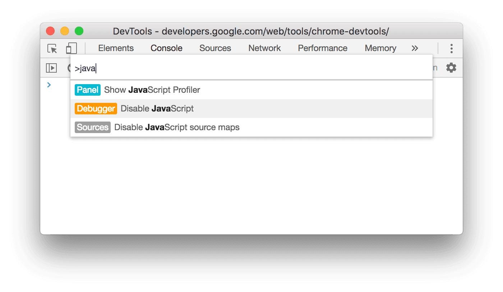Click the orange Debugger badge
Image resolution: width=503 pixels, height=292 pixels.
(96, 109)
